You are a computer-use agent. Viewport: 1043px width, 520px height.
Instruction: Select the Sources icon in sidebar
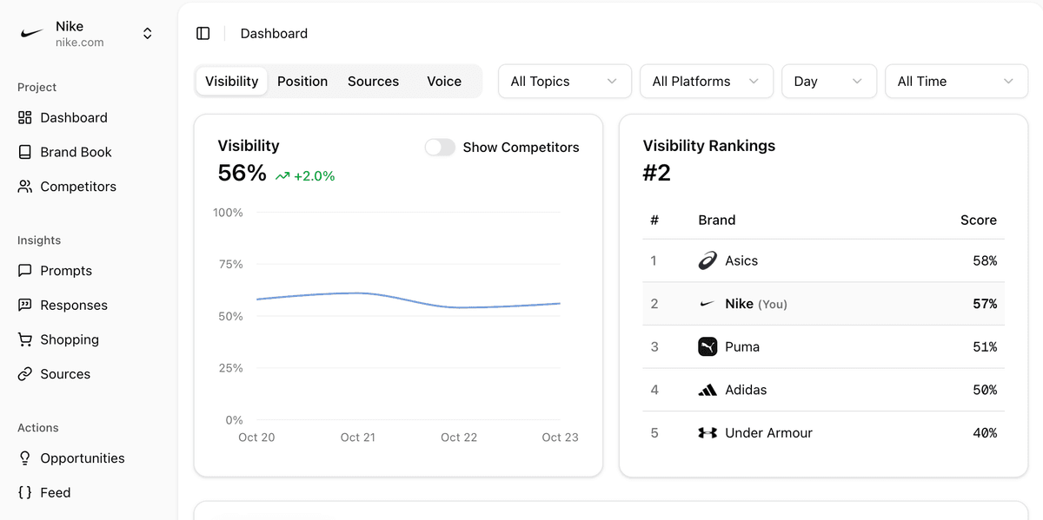click(23, 374)
